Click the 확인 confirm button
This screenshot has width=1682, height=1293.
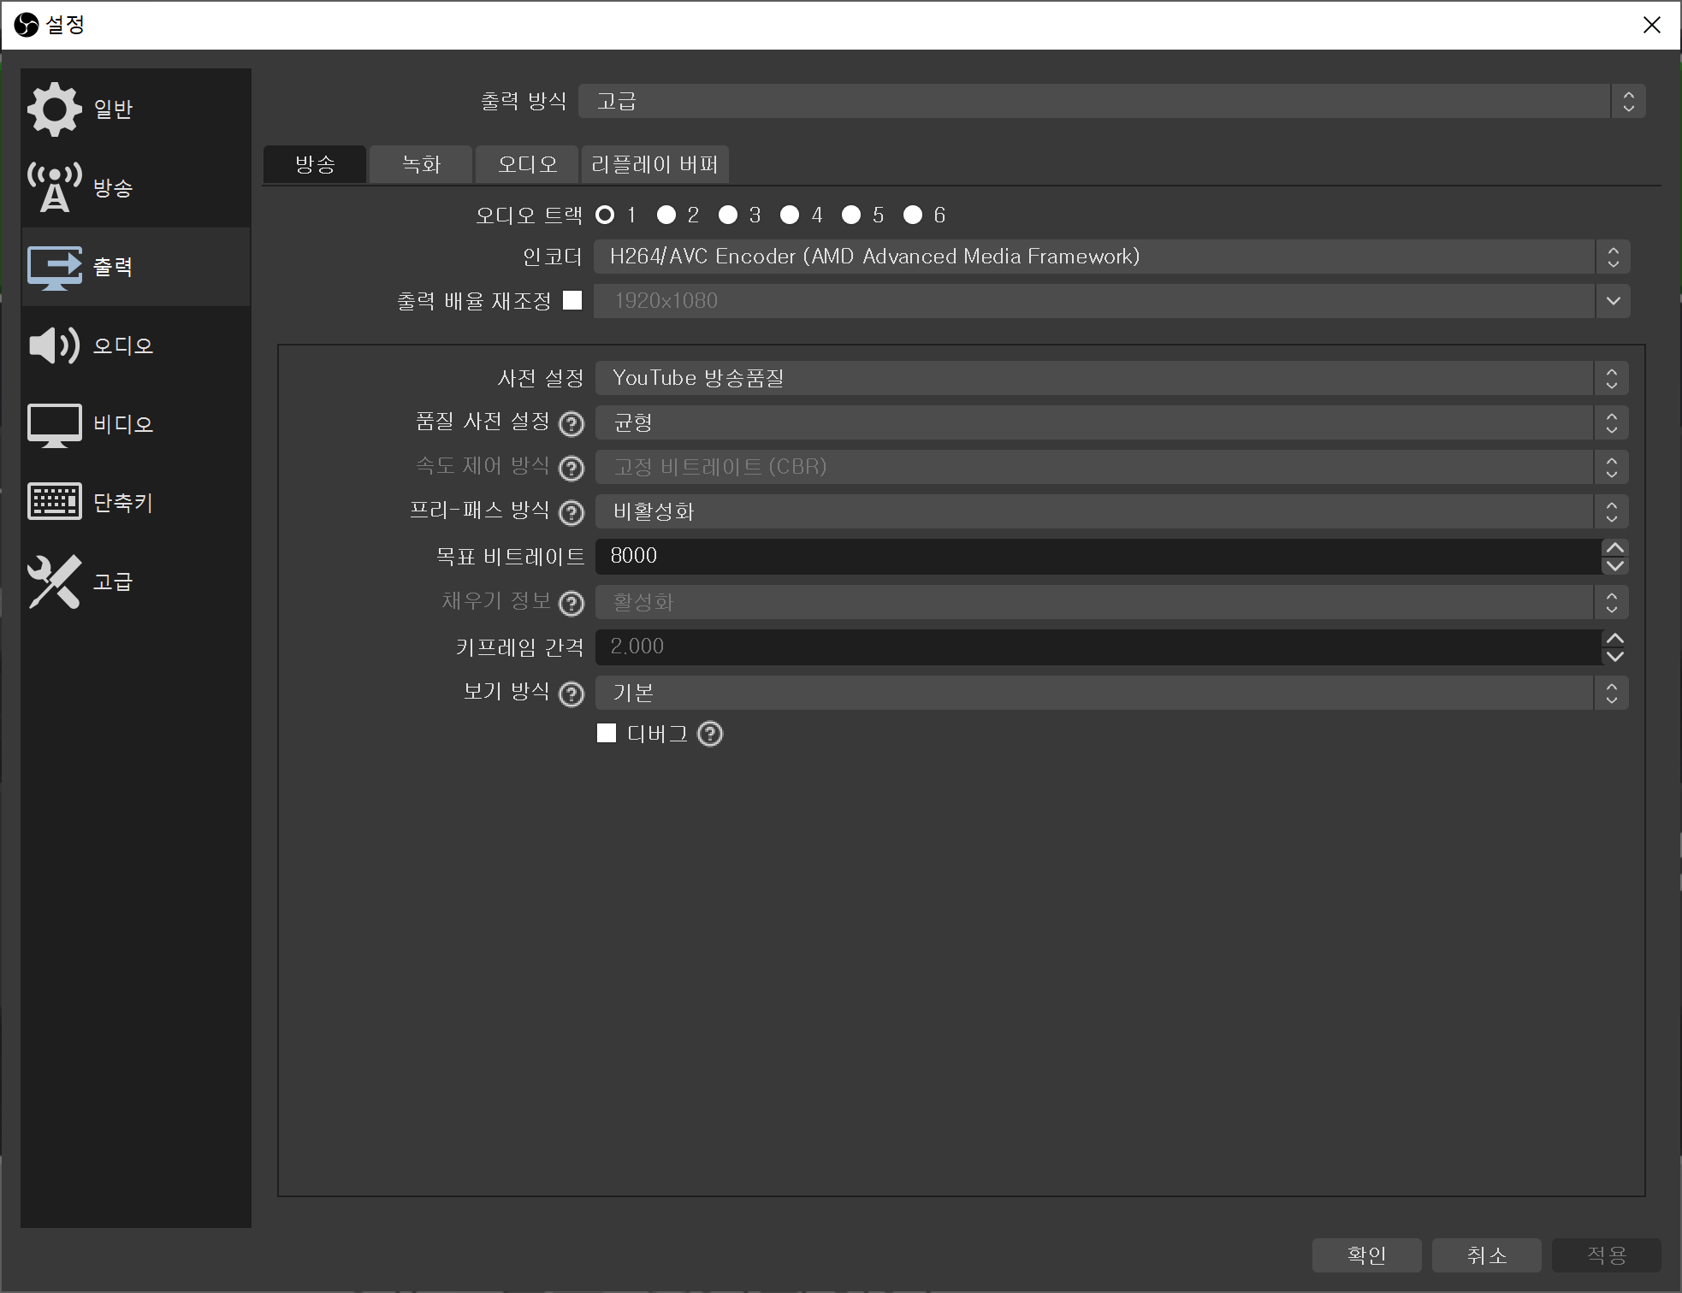[1366, 1255]
